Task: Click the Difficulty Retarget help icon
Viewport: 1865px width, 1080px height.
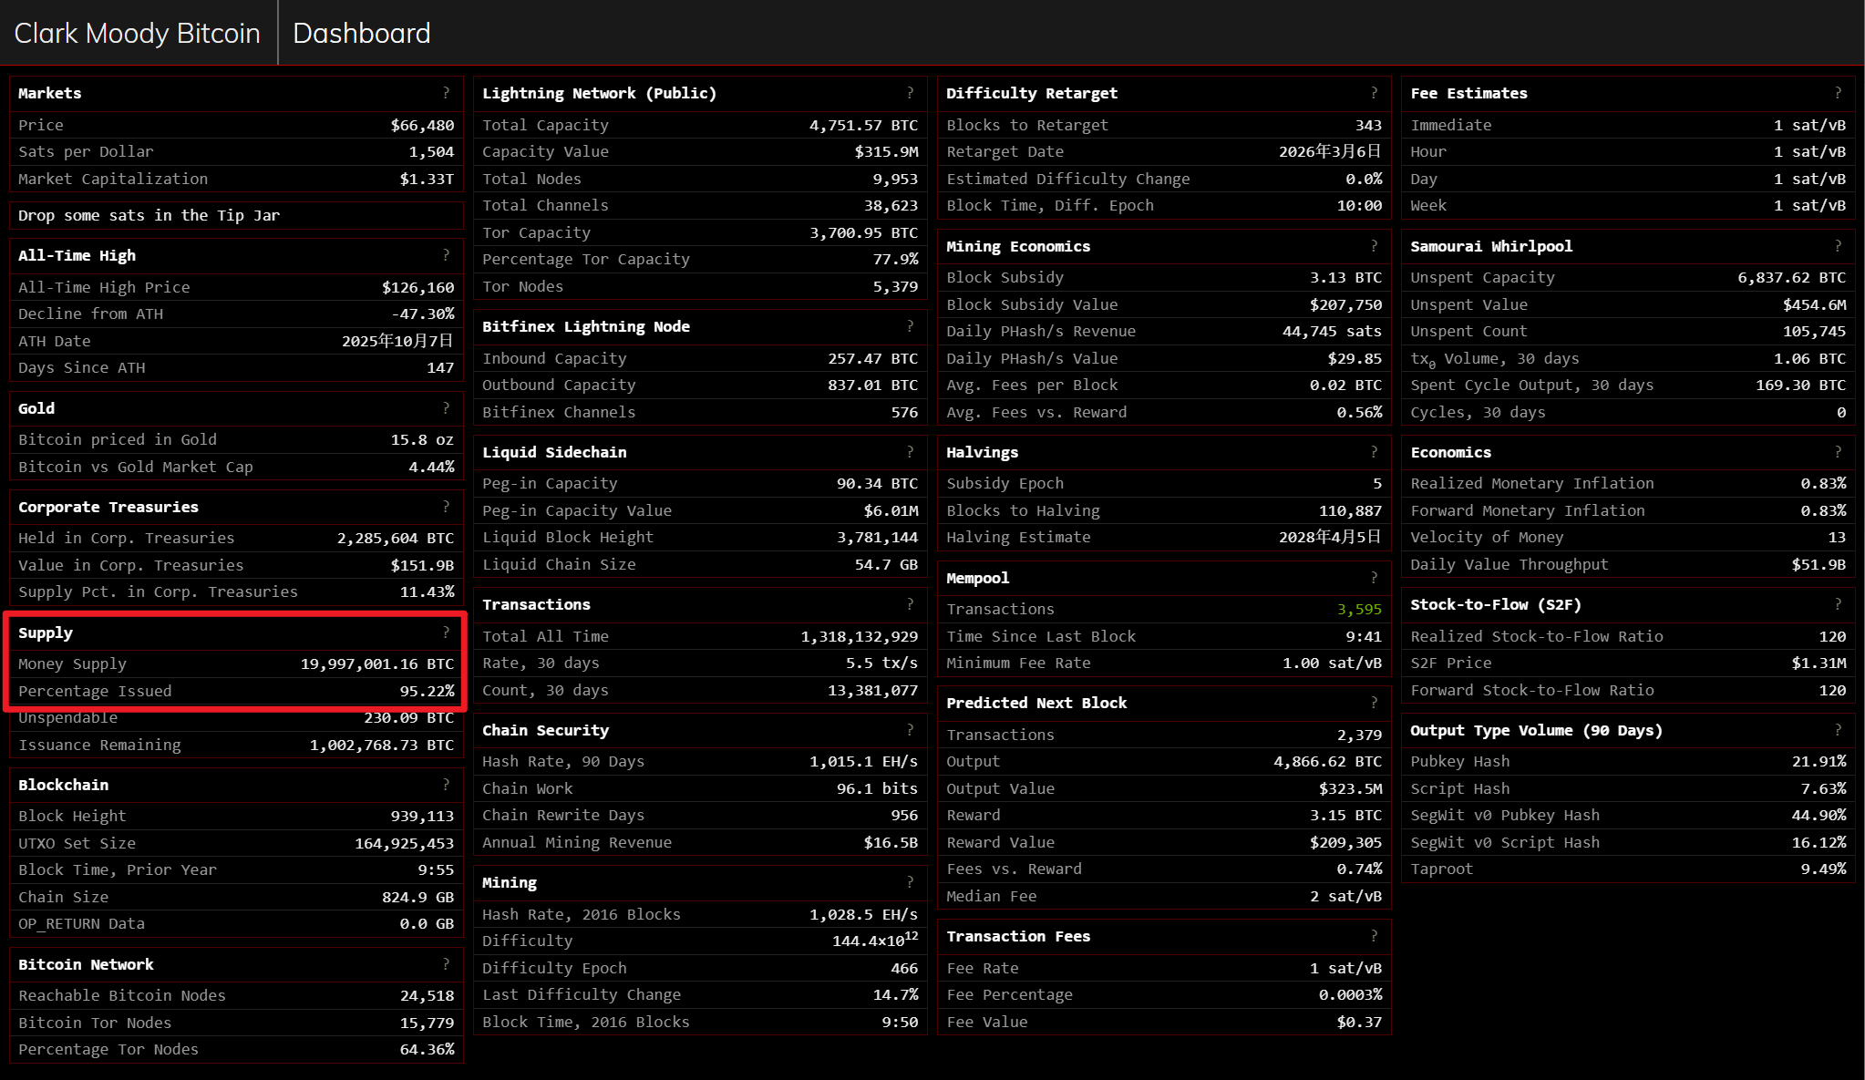Action: 1374,93
